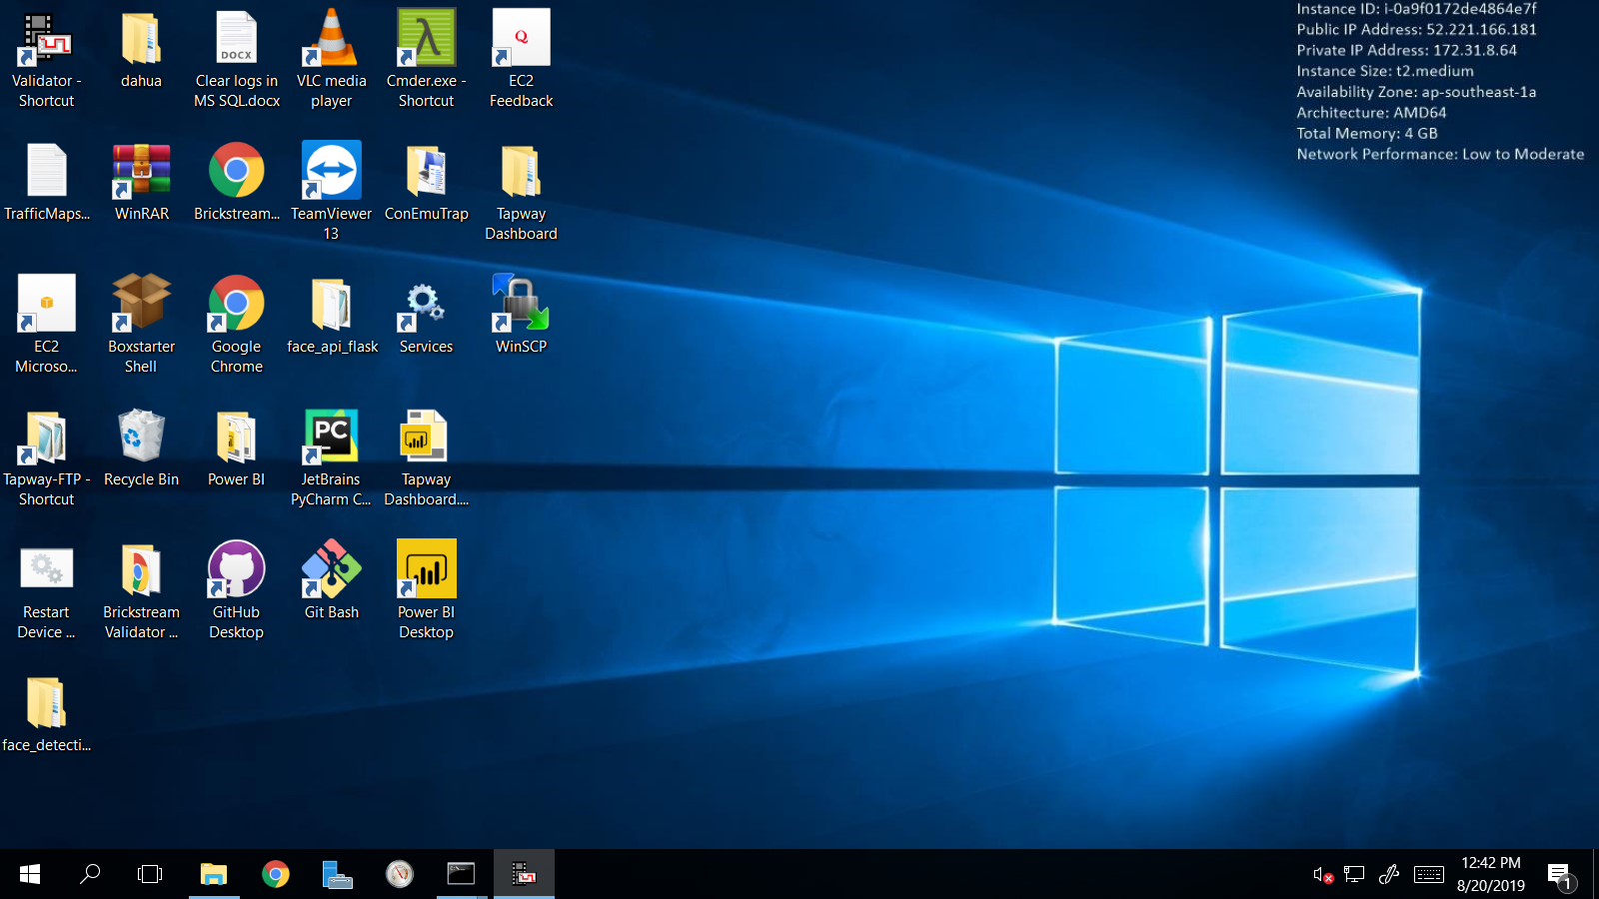This screenshot has width=1599, height=899.
Task: Select the Brickstream... Chrome shortcut icon
Action: coord(237,183)
